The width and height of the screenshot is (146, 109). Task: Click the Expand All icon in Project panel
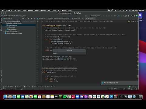pos(26,19)
